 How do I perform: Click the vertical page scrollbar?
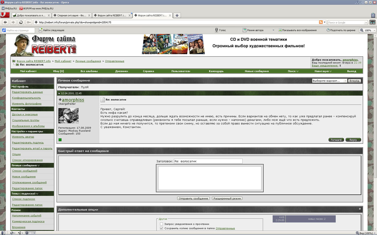pyautogui.click(x=375, y=129)
